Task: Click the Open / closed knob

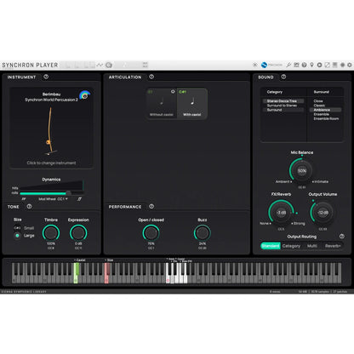Action: tap(151, 233)
